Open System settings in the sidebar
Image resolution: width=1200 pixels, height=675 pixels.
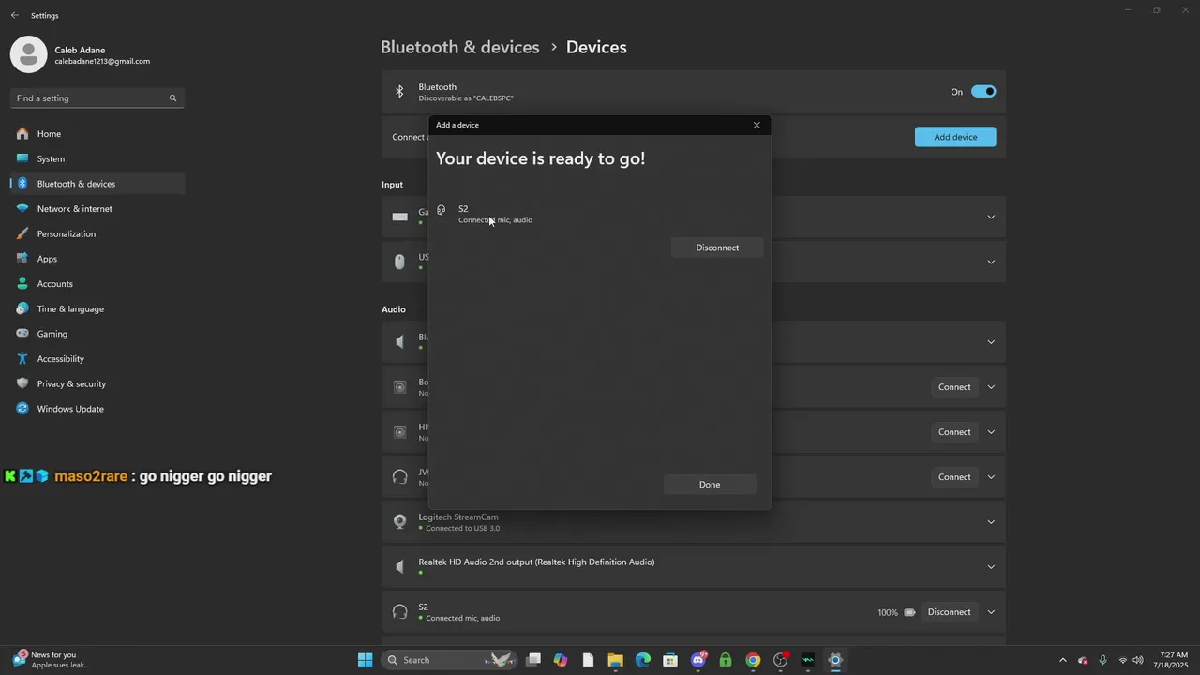(97, 158)
